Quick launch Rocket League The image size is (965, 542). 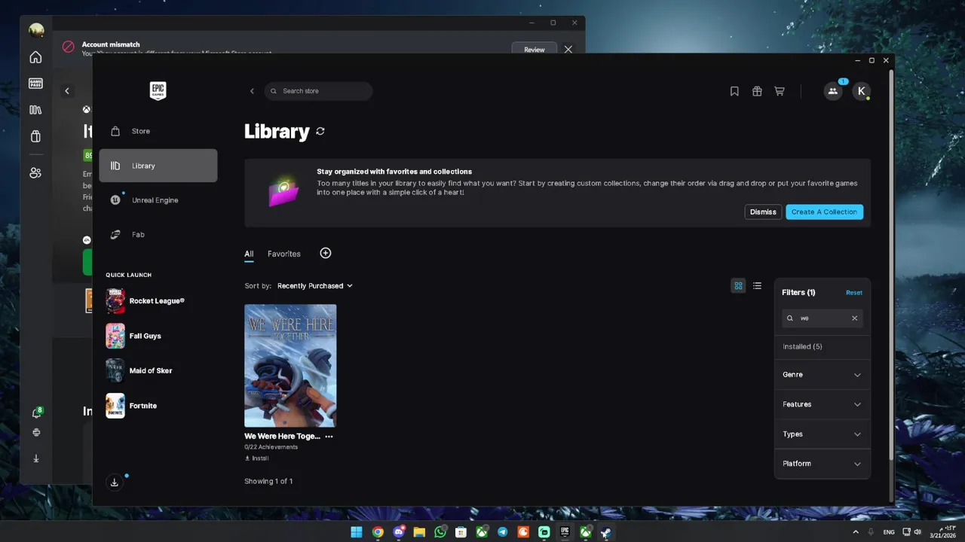158,301
